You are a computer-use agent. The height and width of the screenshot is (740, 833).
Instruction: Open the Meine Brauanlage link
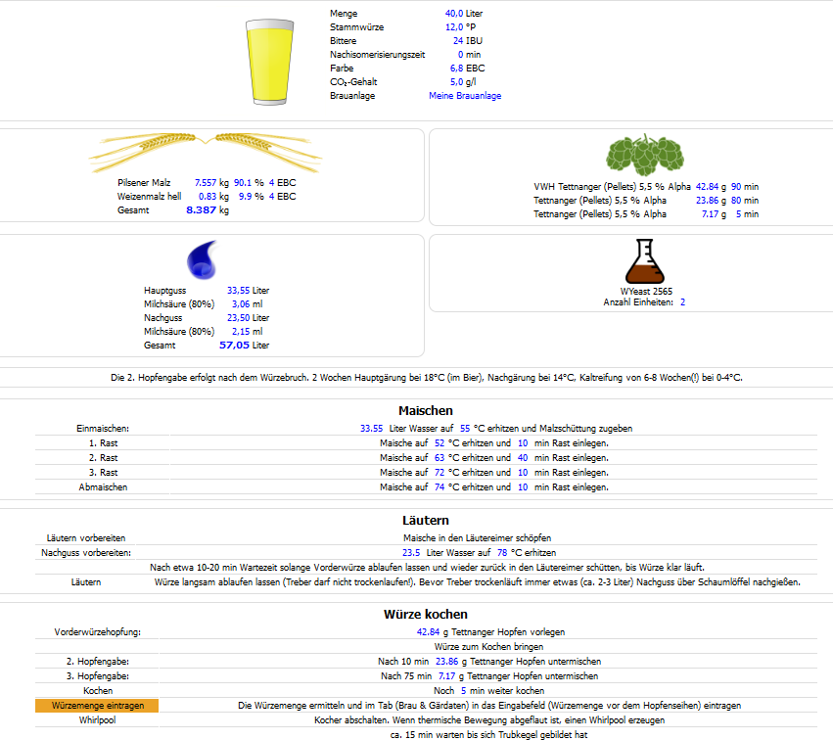tap(465, 96)
